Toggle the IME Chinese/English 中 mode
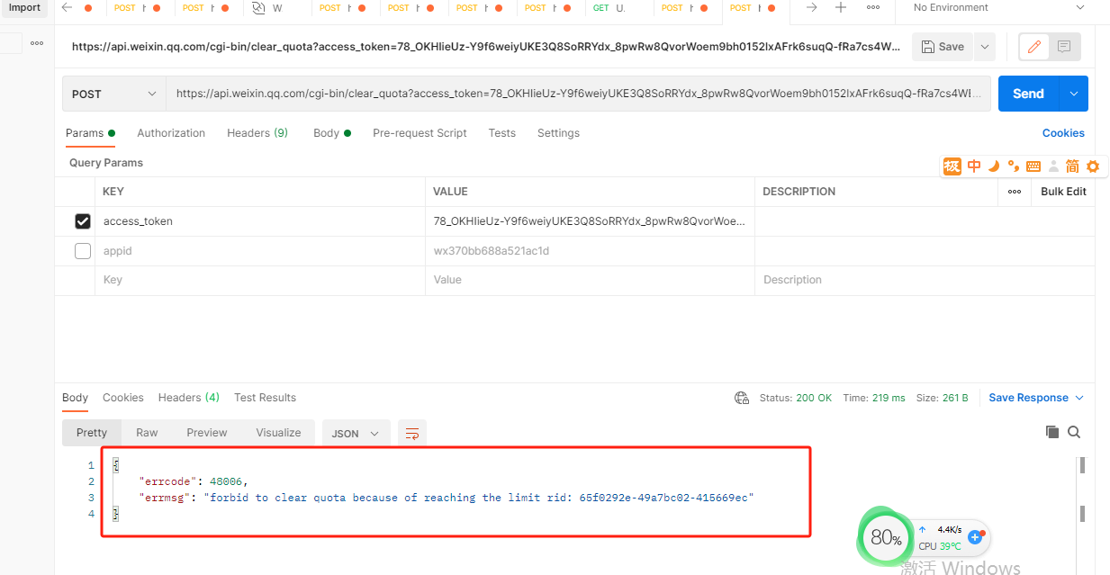 pyautogui.click(x=974, y=166)
